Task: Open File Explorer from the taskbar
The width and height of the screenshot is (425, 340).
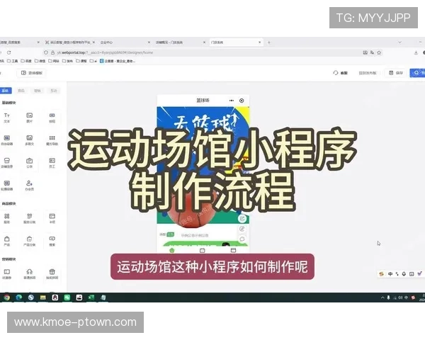Action: pyautogui.click(x=42, y=297)
